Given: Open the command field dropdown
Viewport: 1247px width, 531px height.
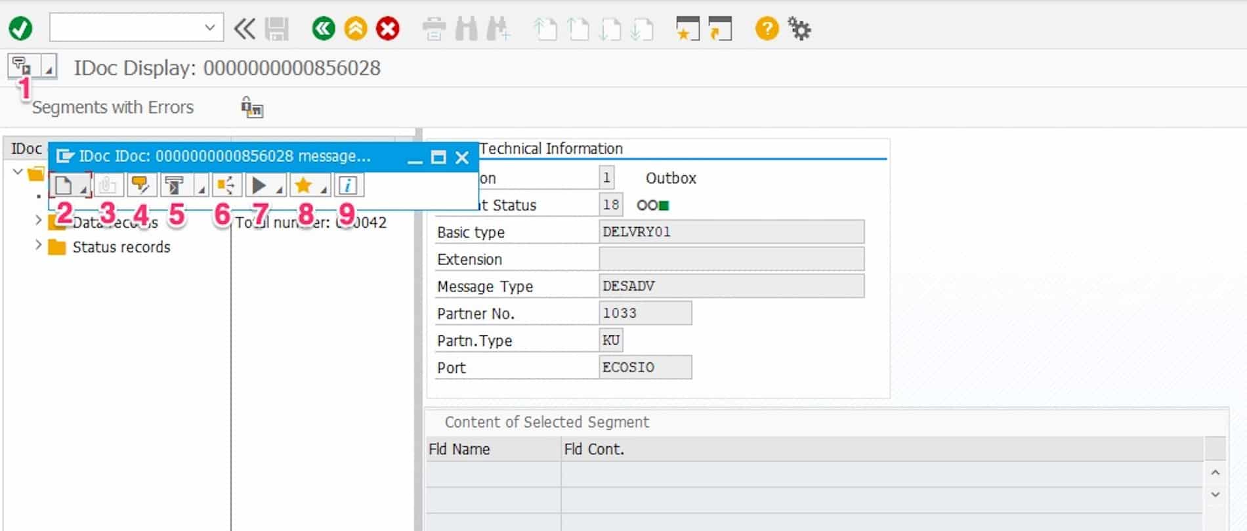Looking at the screenshot, I should pos(209,28).
